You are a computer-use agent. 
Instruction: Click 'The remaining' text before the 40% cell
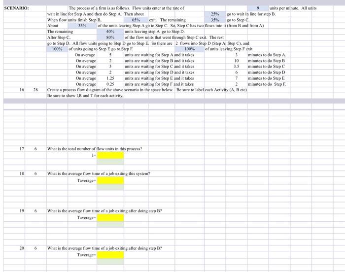point(60,32)
